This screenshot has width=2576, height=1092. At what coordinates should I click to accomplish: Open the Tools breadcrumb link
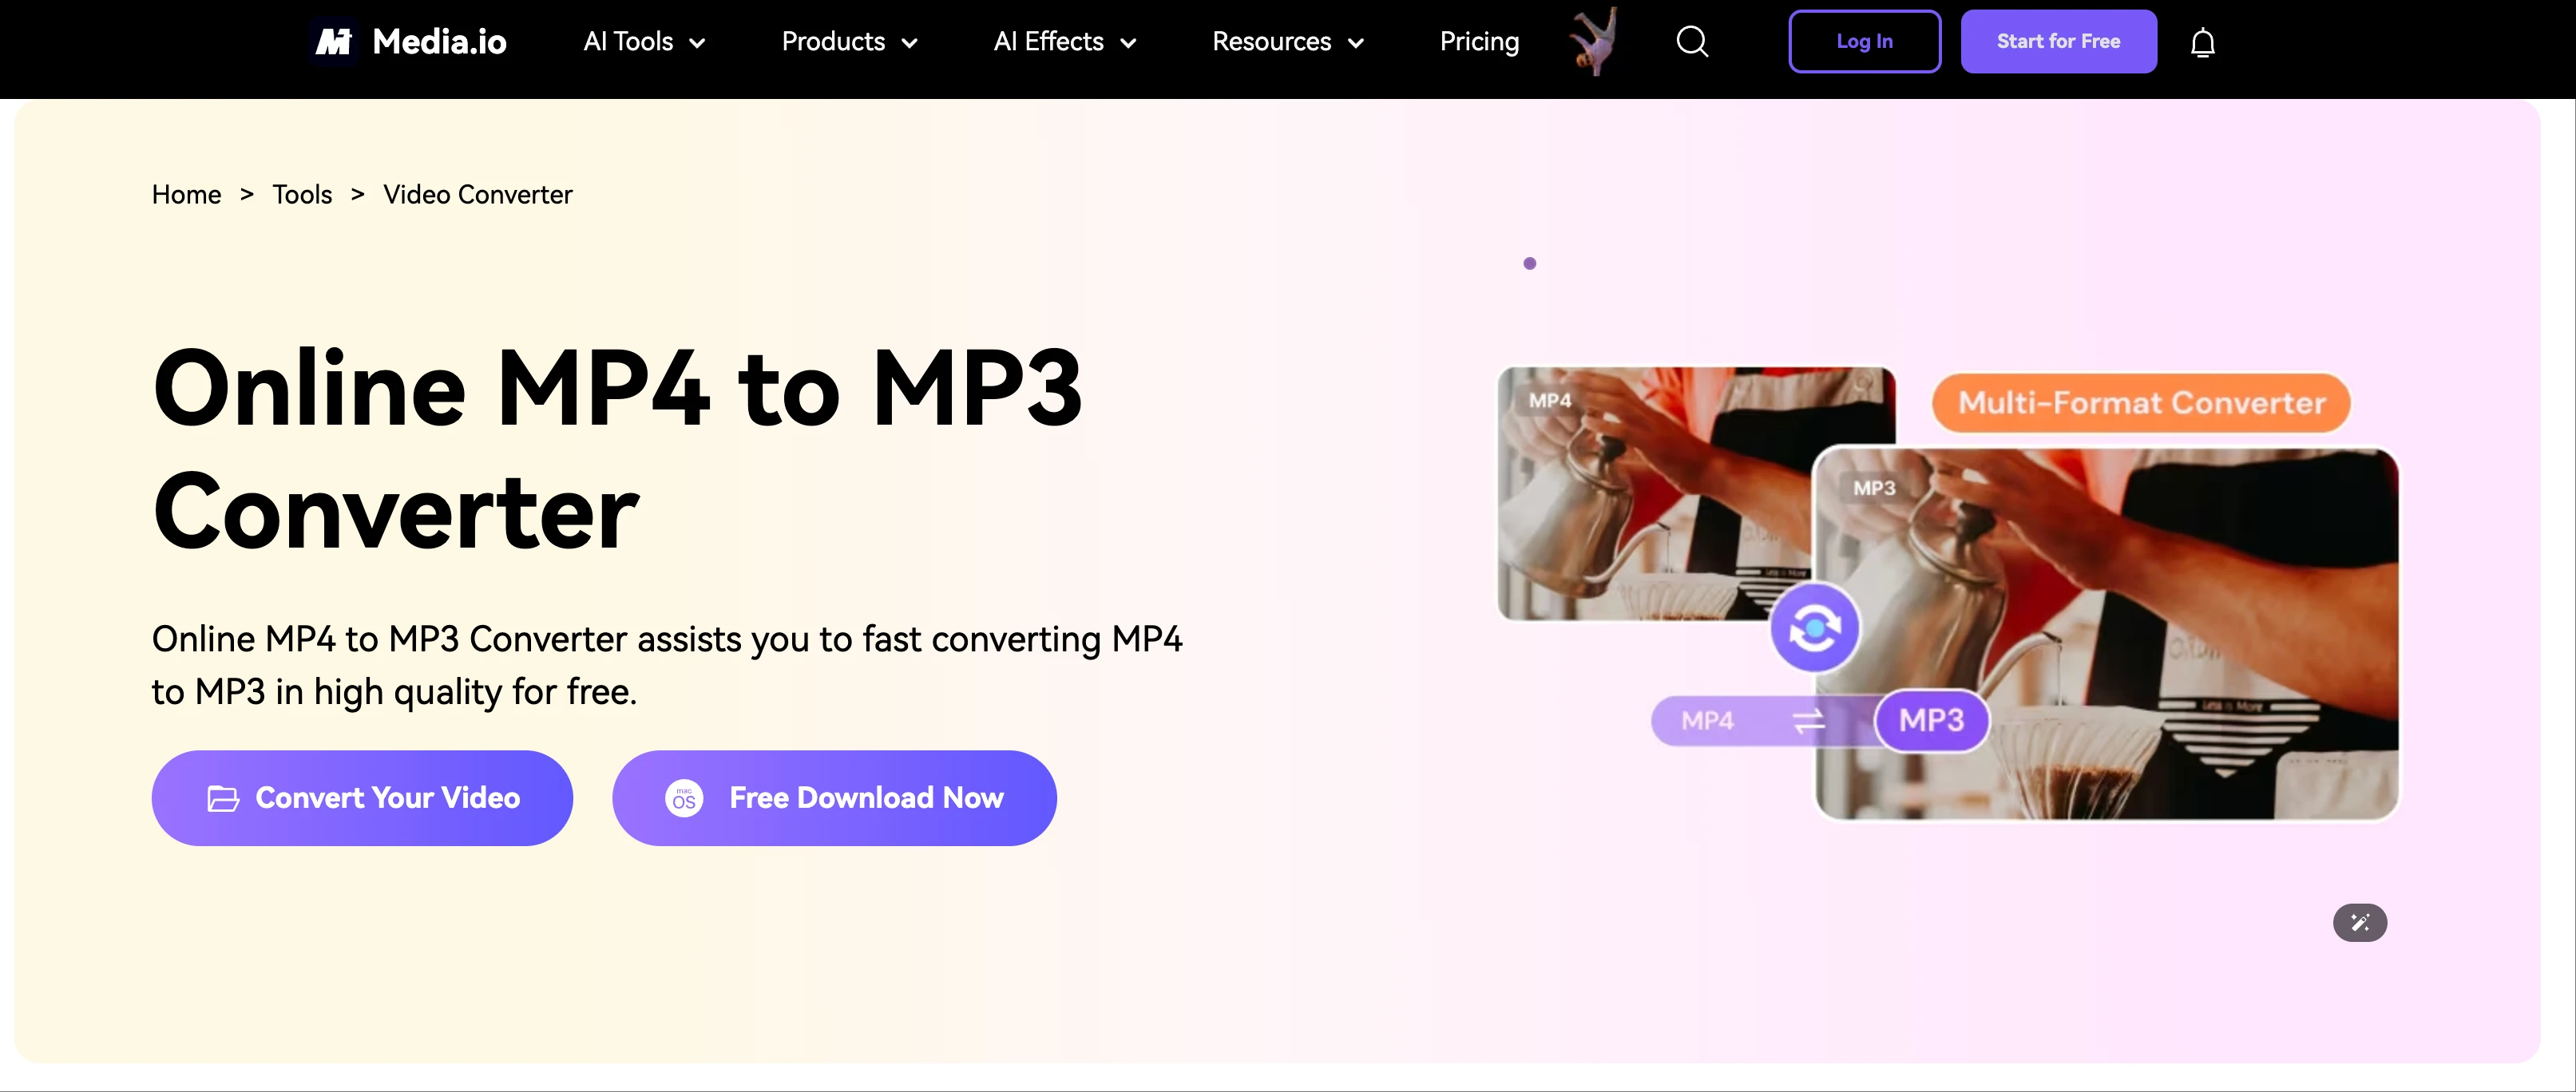(302, 194)
